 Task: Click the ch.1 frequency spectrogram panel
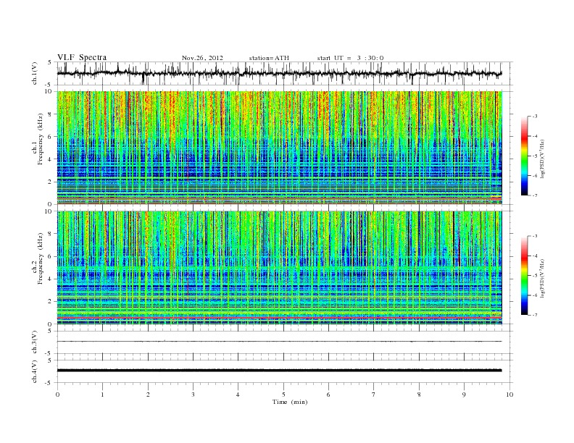280,148
